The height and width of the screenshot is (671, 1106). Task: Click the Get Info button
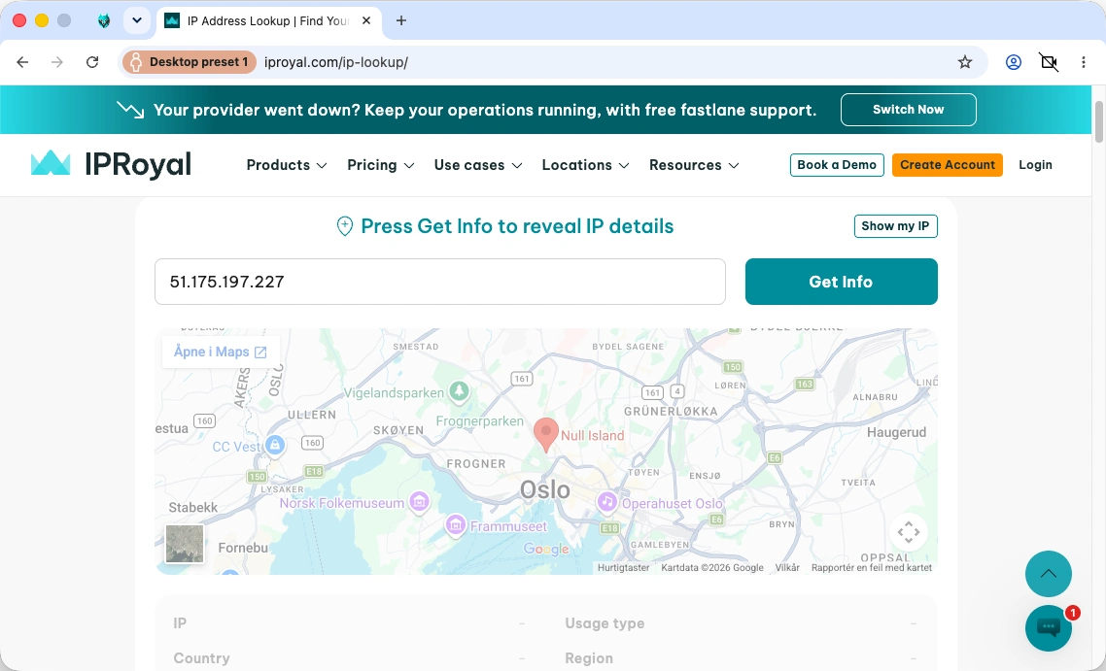(841, 282)
